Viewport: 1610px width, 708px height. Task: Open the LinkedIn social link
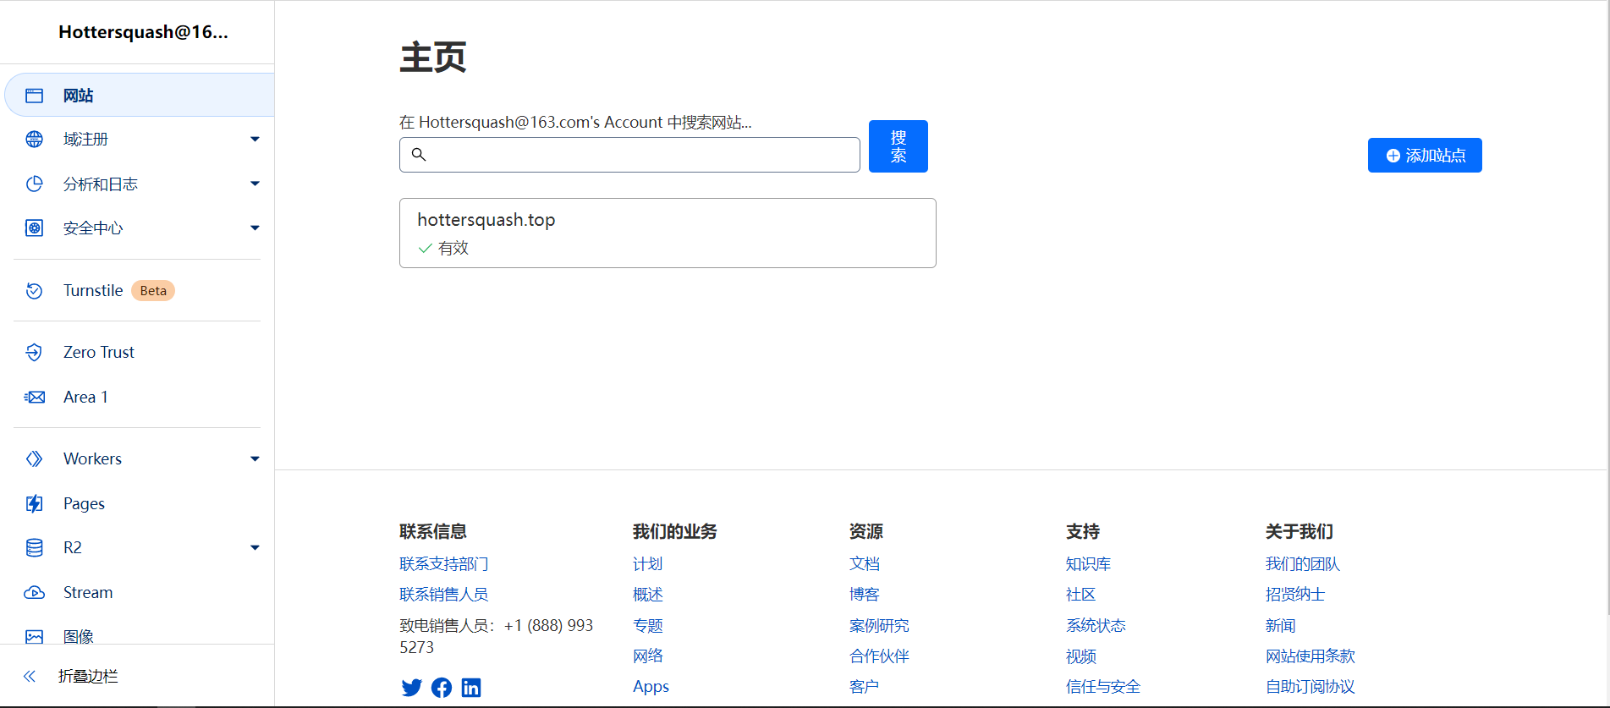(x=471, y=688)
